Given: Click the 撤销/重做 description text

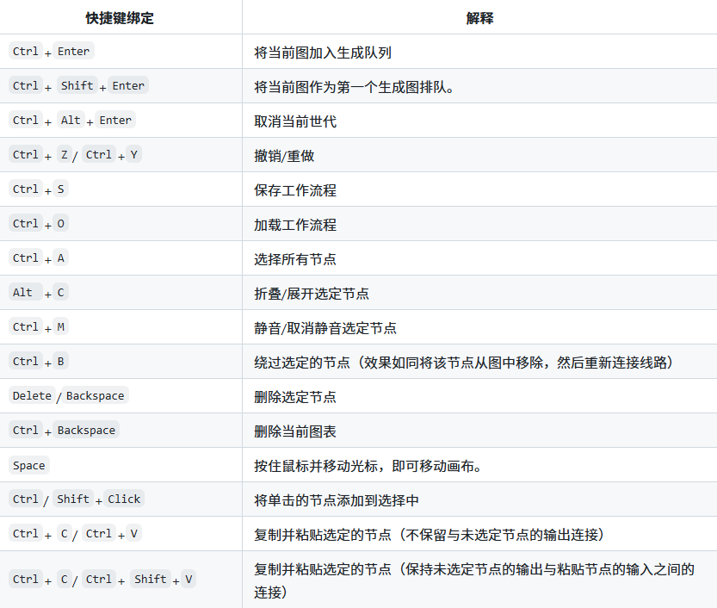Looking at the screenshot, I should coord(284,156).
